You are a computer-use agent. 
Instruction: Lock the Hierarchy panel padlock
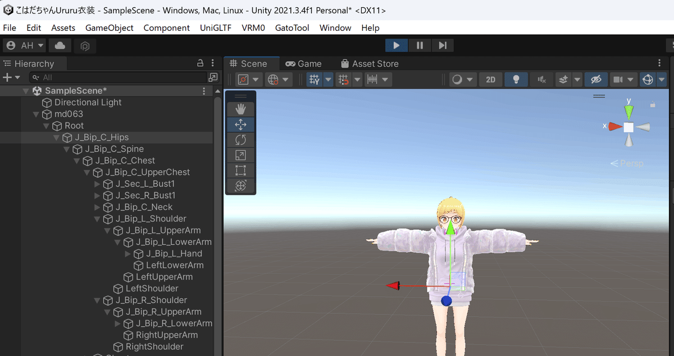point(200,63)
